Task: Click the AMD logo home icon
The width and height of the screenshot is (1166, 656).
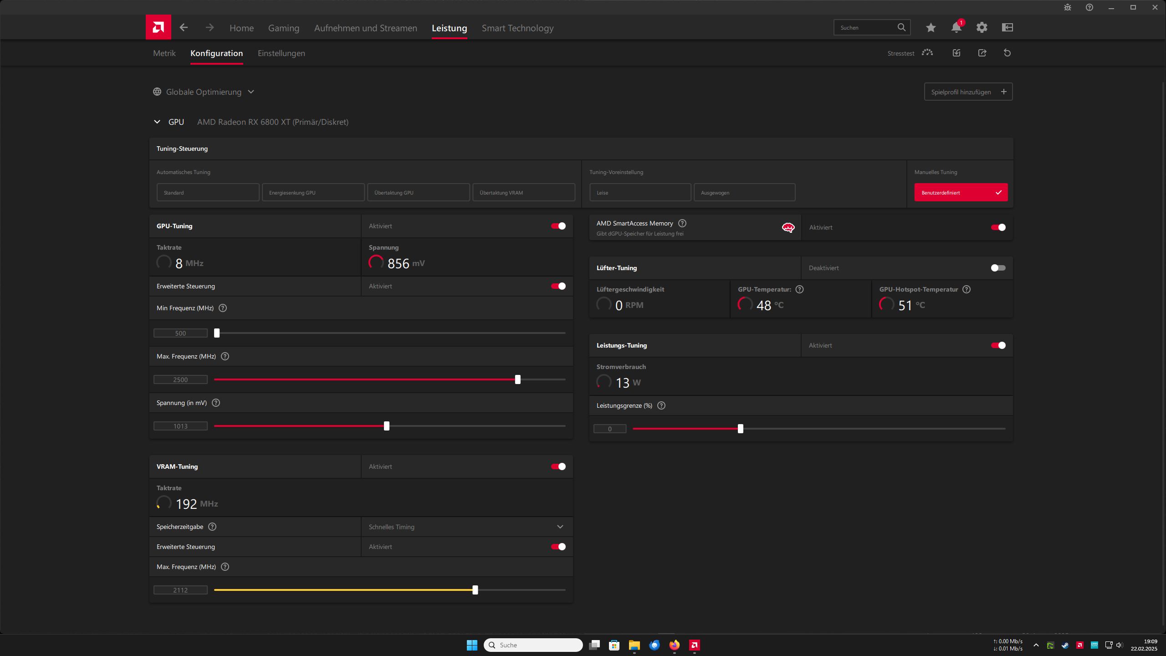Action: 158,27
